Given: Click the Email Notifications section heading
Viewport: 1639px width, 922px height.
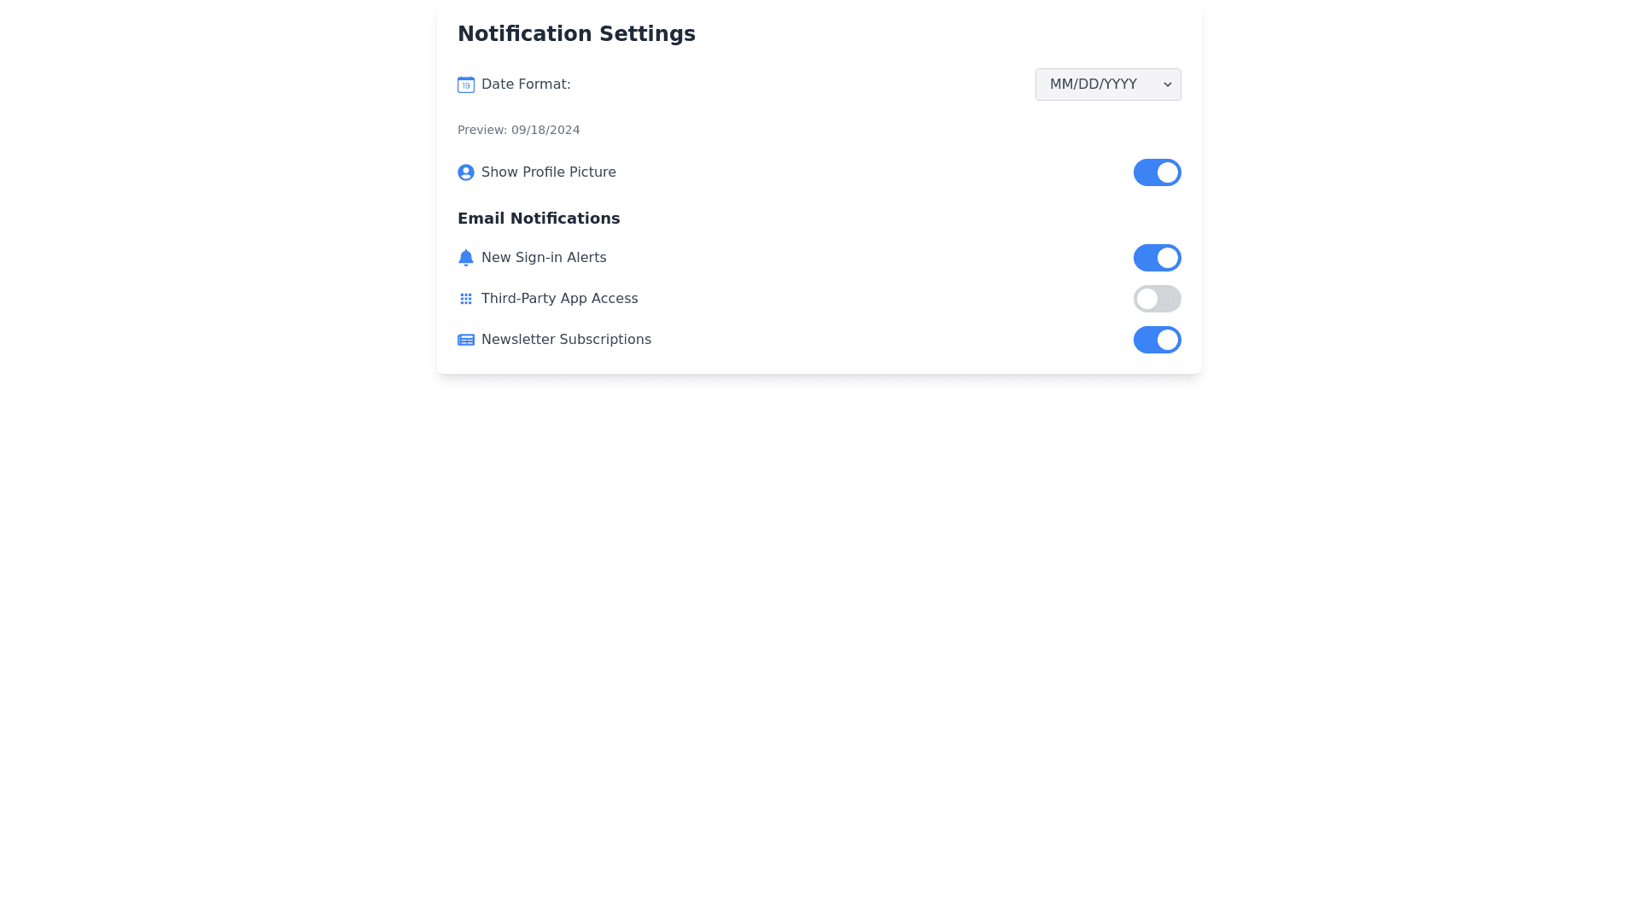Looking at the screenshot, I should pos(539,219).
